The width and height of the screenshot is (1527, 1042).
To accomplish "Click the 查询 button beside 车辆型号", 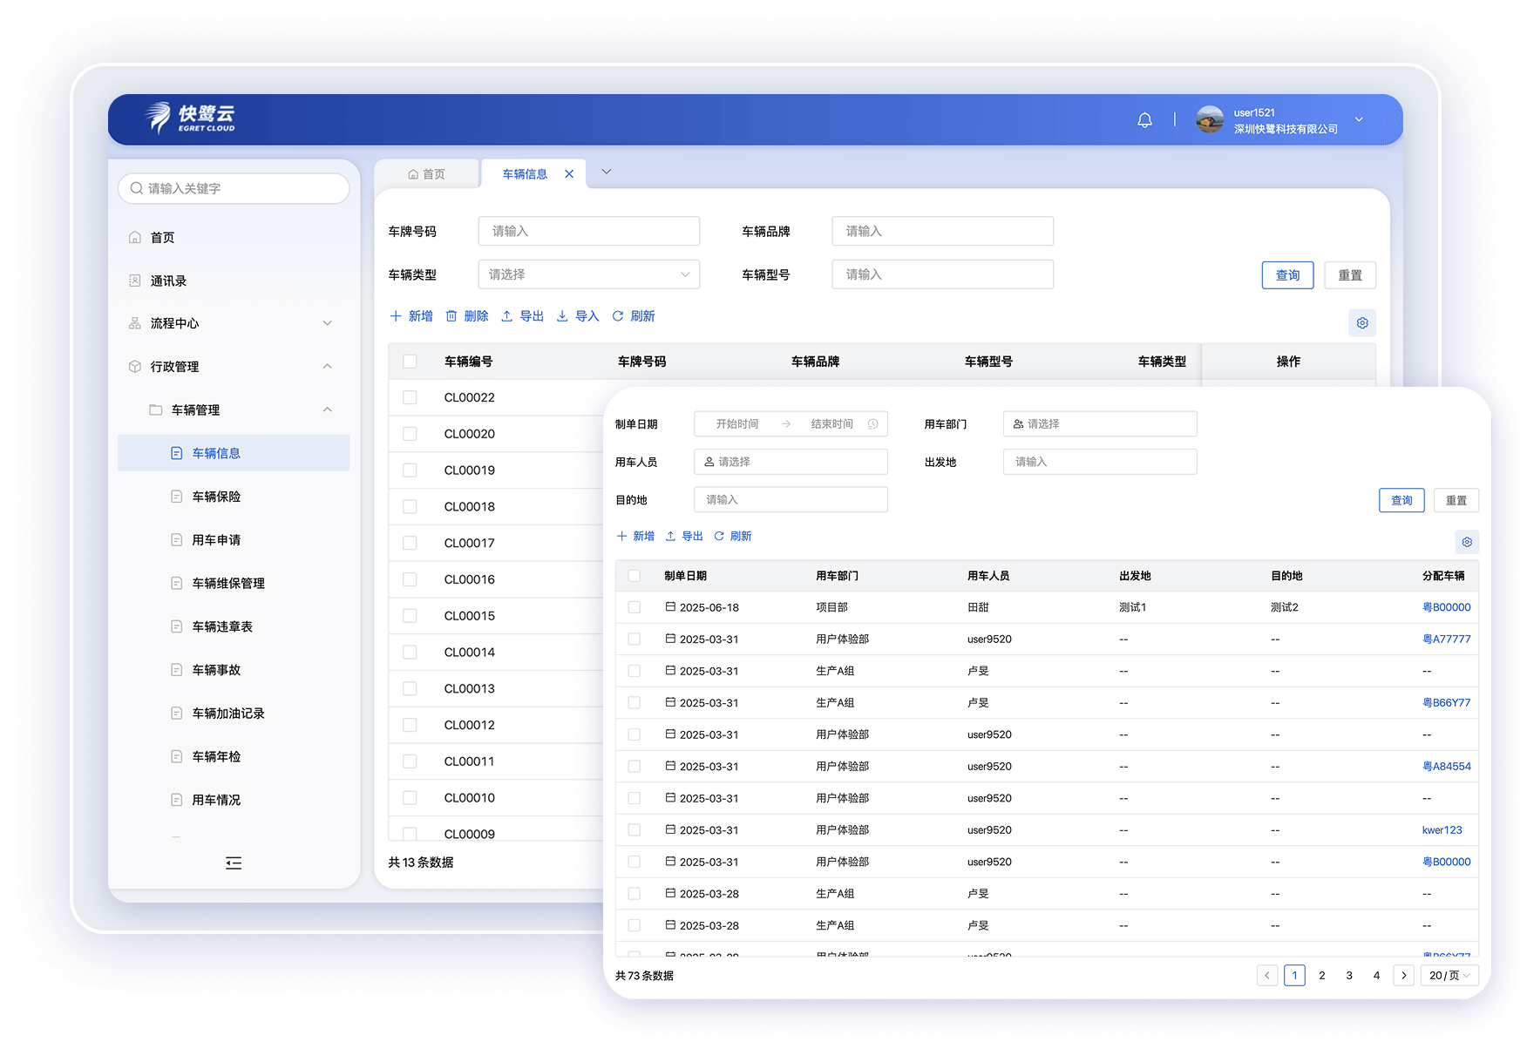I will tap(1287, 275).
